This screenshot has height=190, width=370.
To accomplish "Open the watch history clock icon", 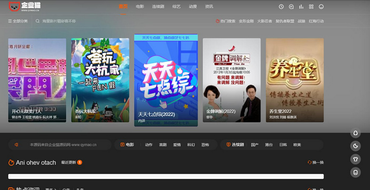I will tap(281, 7).
